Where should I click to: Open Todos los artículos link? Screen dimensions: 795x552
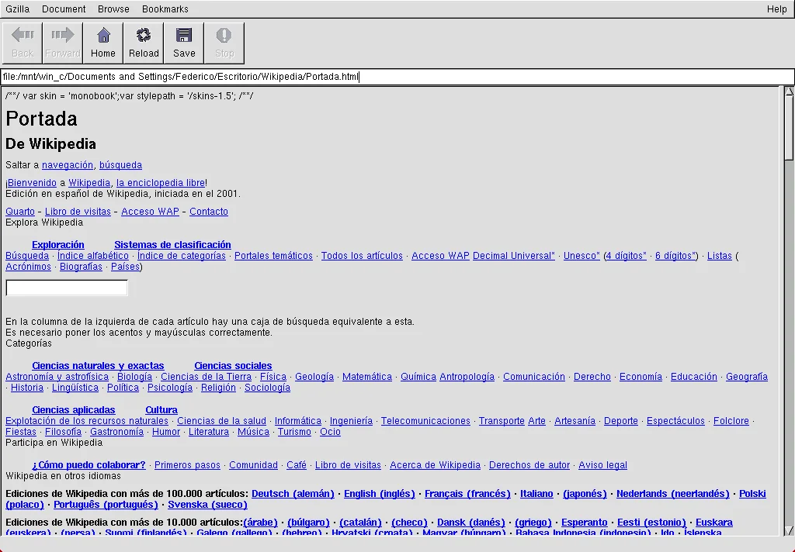pyautogui.click(x=362, y=256)
